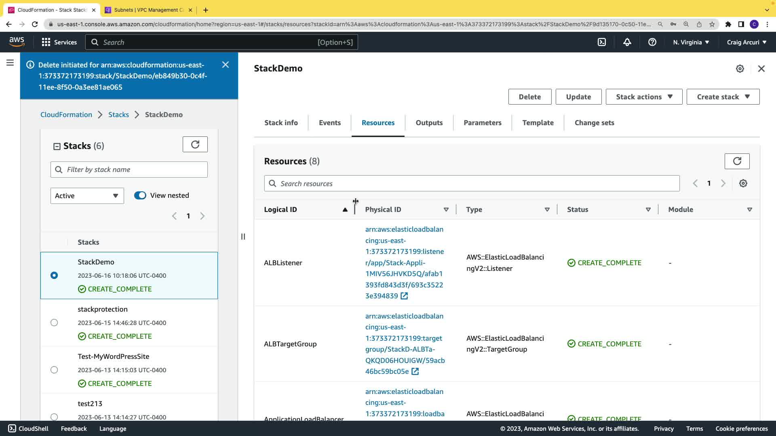Screen dimensions: 776x436
Task: Switch to the Template tab
Action: (x=538, y=123)
